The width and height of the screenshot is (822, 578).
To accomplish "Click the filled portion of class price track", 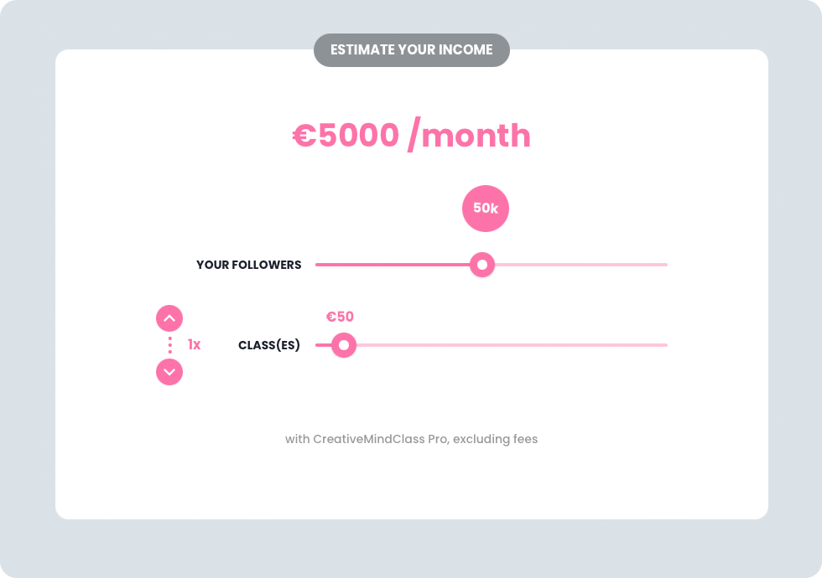I will click(322, 345).
